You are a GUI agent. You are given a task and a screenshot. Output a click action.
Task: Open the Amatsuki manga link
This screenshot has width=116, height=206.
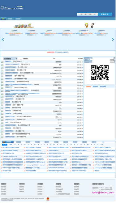pyautogui.click(x=81, y=148)
